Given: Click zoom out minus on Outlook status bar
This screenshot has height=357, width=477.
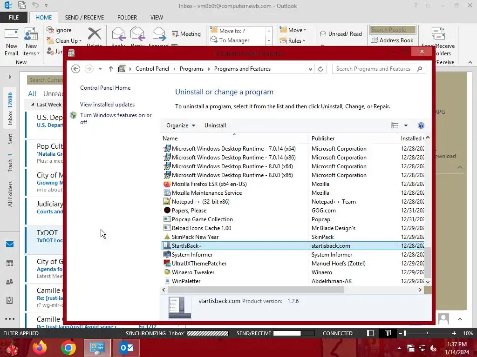Looking at the screenshot, I should tap(401, 333).
